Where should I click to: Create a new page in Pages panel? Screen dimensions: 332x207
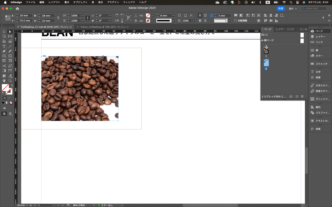pos(297,96)
